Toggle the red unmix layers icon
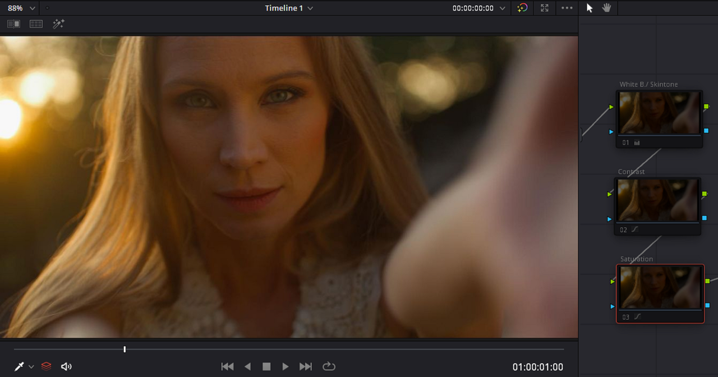Screen dimensions: 718x377 (47, 366)
